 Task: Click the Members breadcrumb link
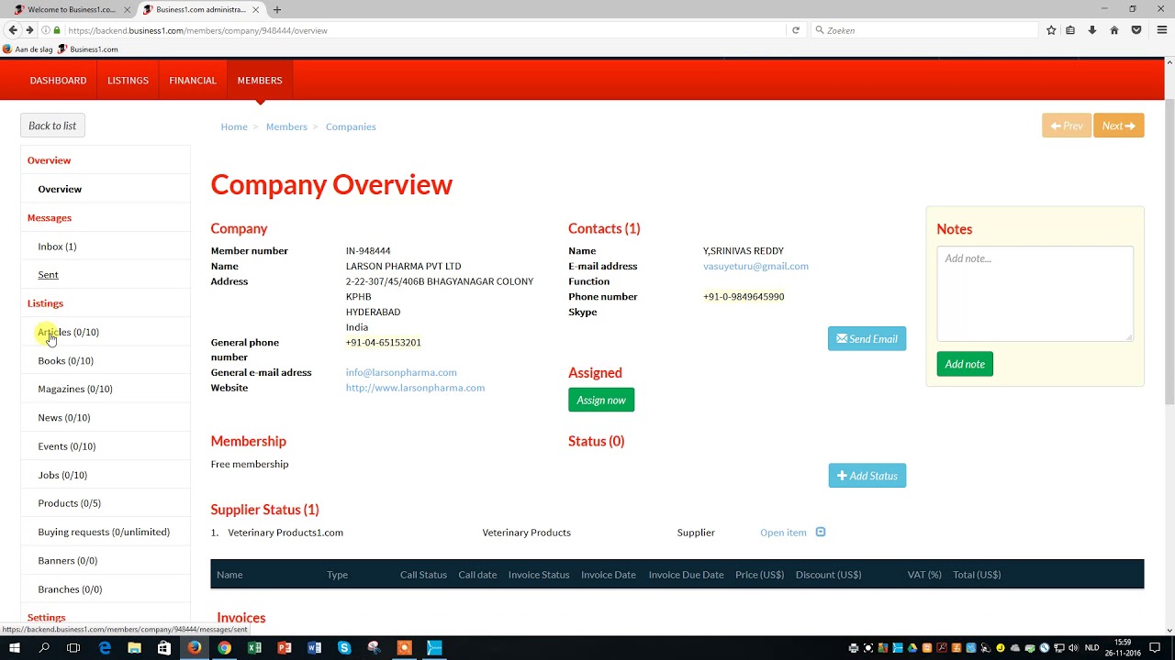tap(286, 126)
